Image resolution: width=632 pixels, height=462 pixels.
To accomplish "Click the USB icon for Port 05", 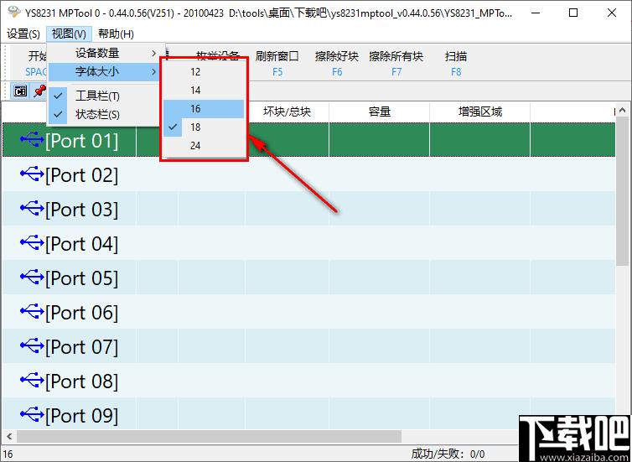I will (x=32, y=277).
